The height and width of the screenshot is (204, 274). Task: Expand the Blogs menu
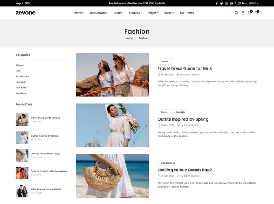[169, 13]
